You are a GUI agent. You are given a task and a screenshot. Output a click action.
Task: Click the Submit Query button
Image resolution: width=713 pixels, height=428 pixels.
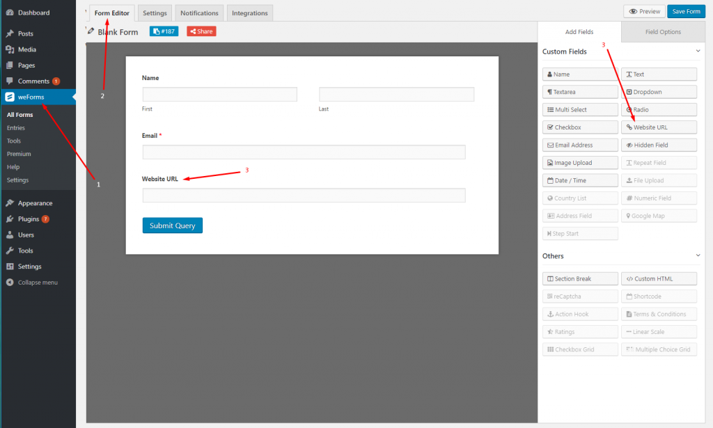[x=172, y=225]
